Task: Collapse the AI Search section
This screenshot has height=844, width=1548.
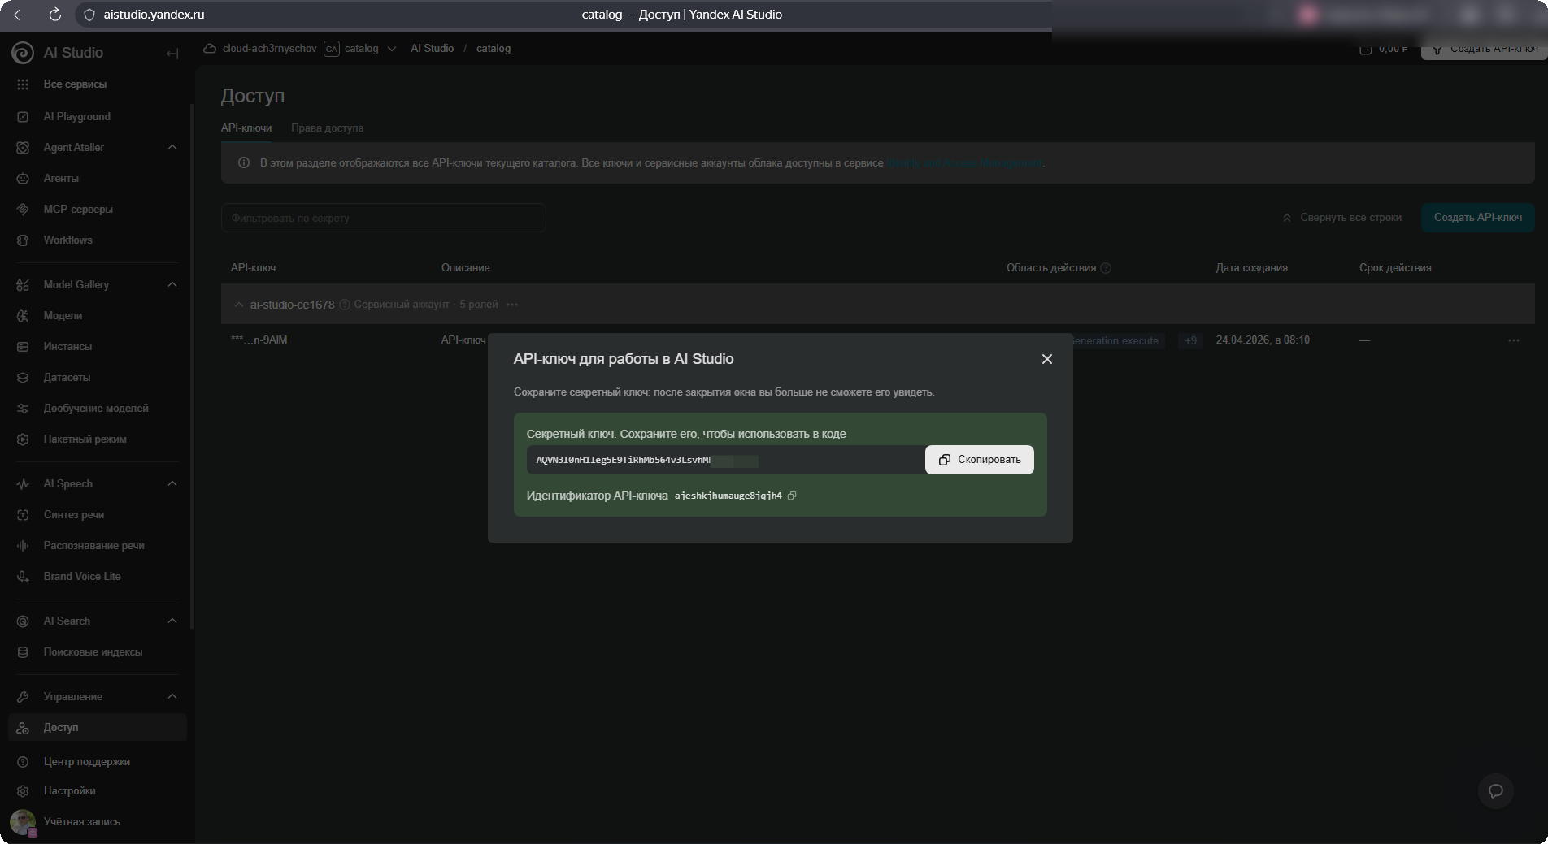Action: pos(172,621)
